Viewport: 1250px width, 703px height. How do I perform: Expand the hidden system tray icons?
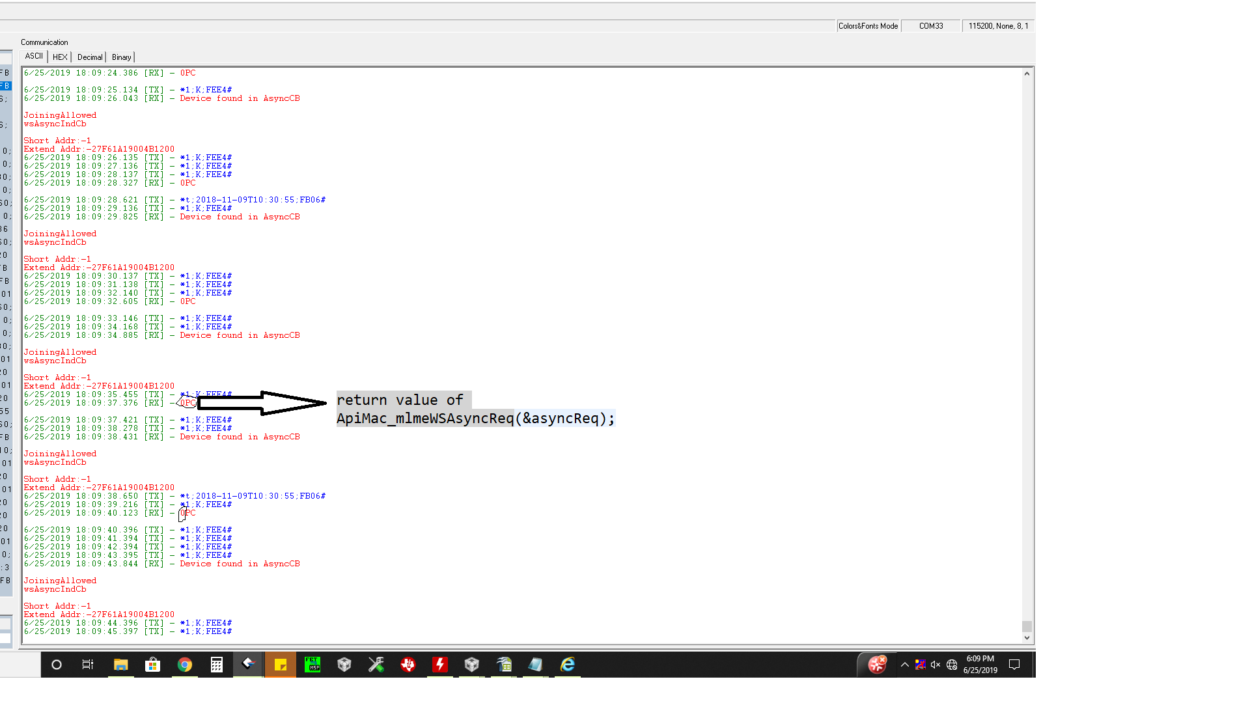(x=904, y=665)
